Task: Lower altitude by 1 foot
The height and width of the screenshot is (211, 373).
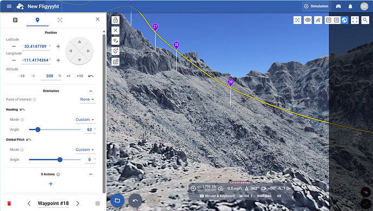Action: point(33,76)
